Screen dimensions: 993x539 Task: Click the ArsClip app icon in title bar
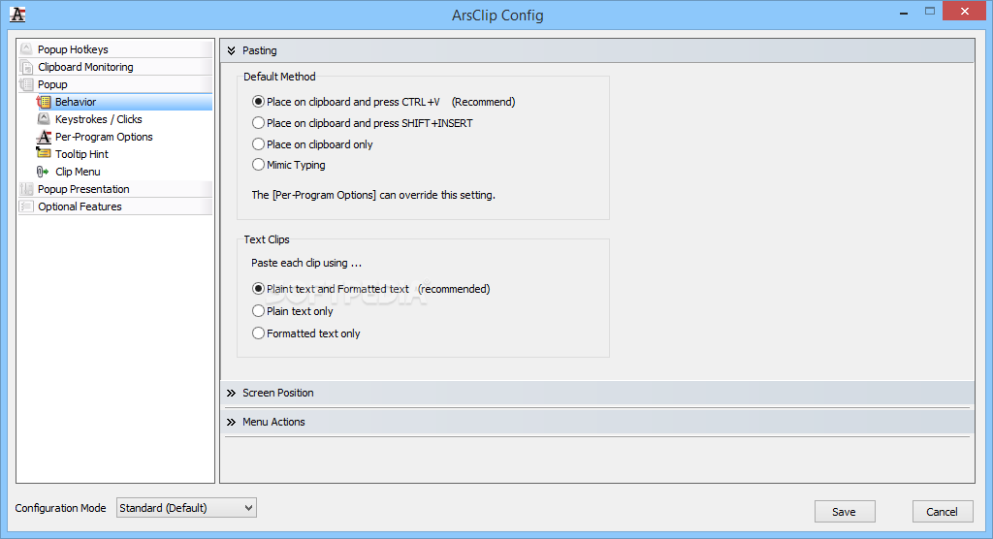pyautogui.click(x=17, y=15)
